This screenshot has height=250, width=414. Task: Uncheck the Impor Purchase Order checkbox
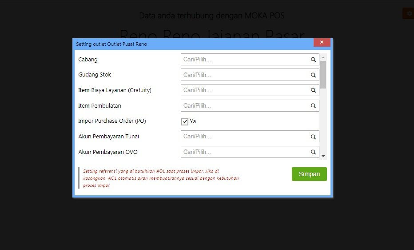(x=185, y=121)
